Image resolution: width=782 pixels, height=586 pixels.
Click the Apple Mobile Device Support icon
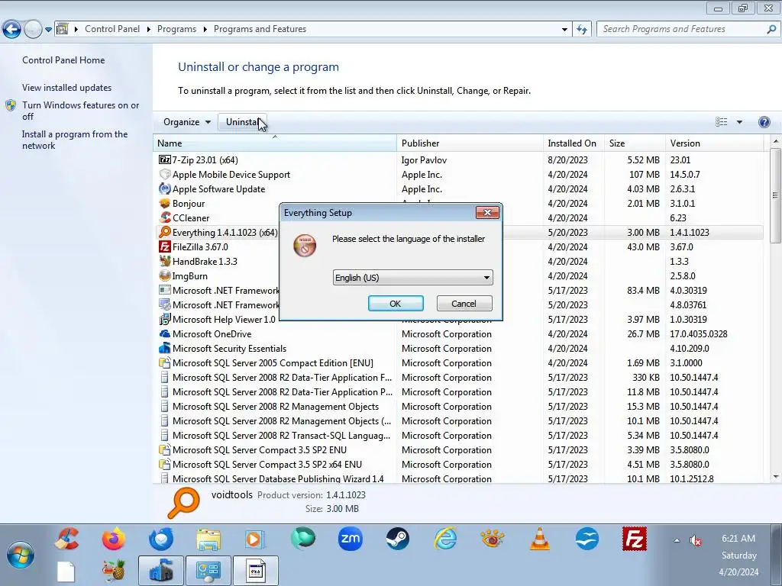[x=165, y=175]
